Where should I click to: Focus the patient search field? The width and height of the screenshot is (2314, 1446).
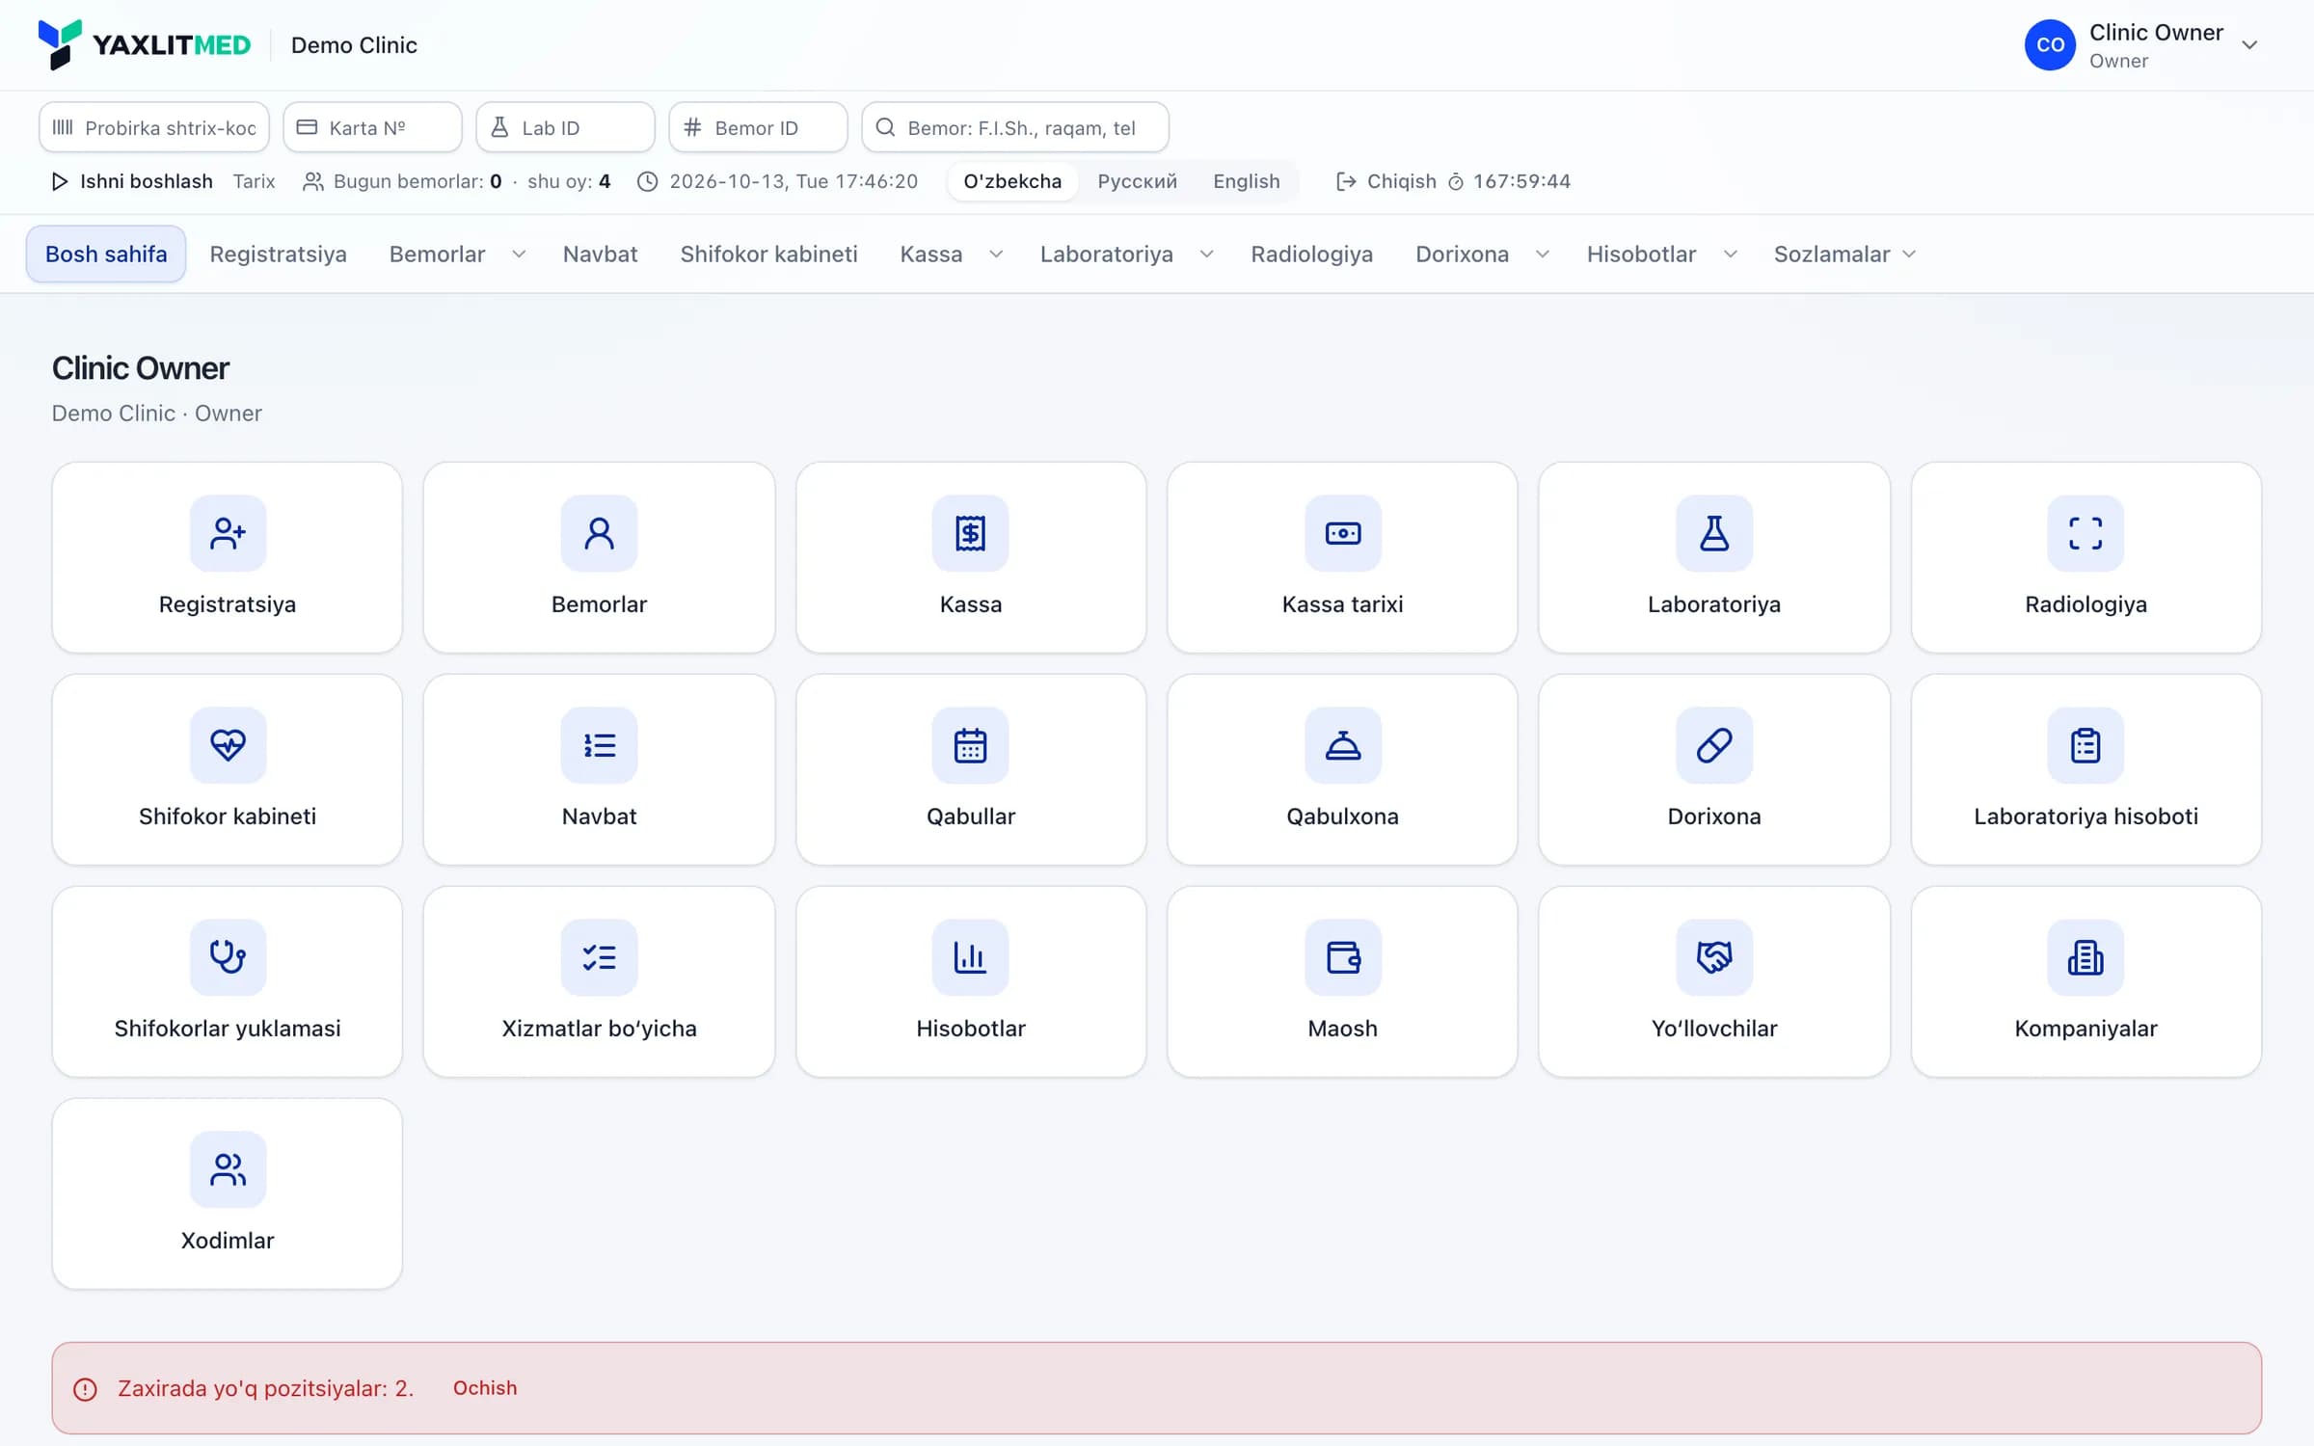pos(1015,127)
